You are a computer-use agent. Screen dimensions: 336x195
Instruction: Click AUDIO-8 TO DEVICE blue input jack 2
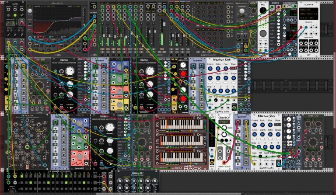pos(306,27)
